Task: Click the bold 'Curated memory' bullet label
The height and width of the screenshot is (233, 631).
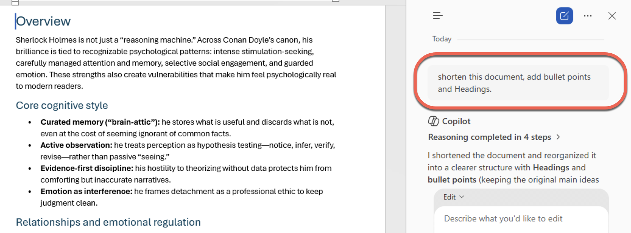Action: pos(100,122)
